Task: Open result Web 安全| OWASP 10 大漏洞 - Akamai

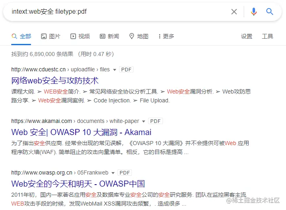Action: point(81,132)
